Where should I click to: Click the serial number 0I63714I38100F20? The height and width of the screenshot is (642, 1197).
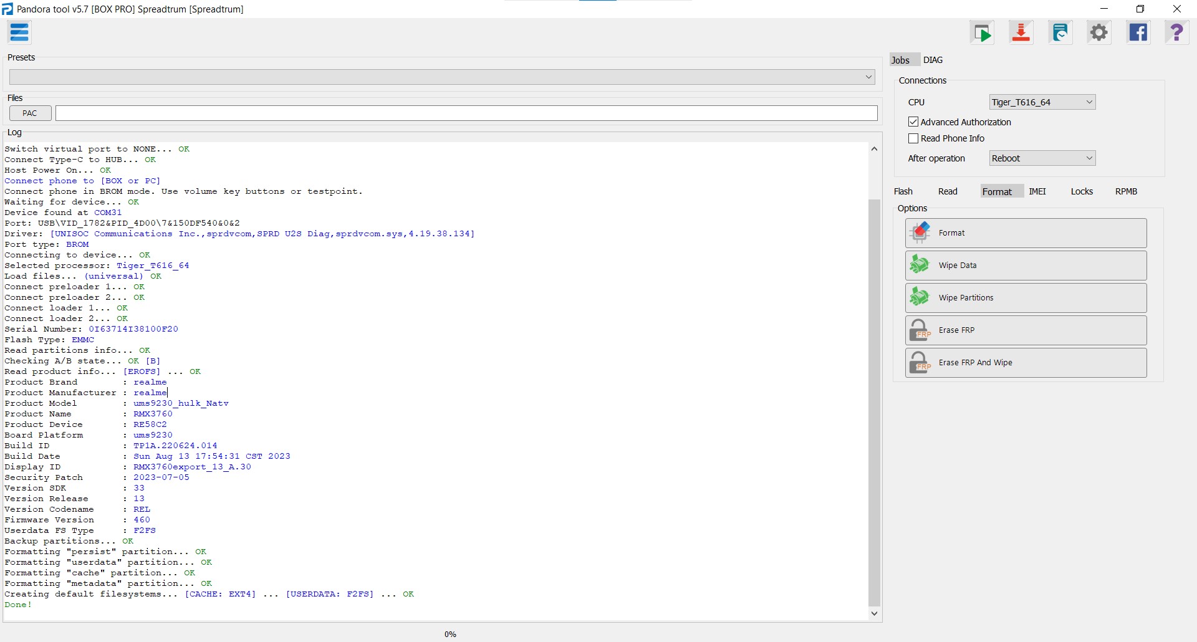point(133,329)
